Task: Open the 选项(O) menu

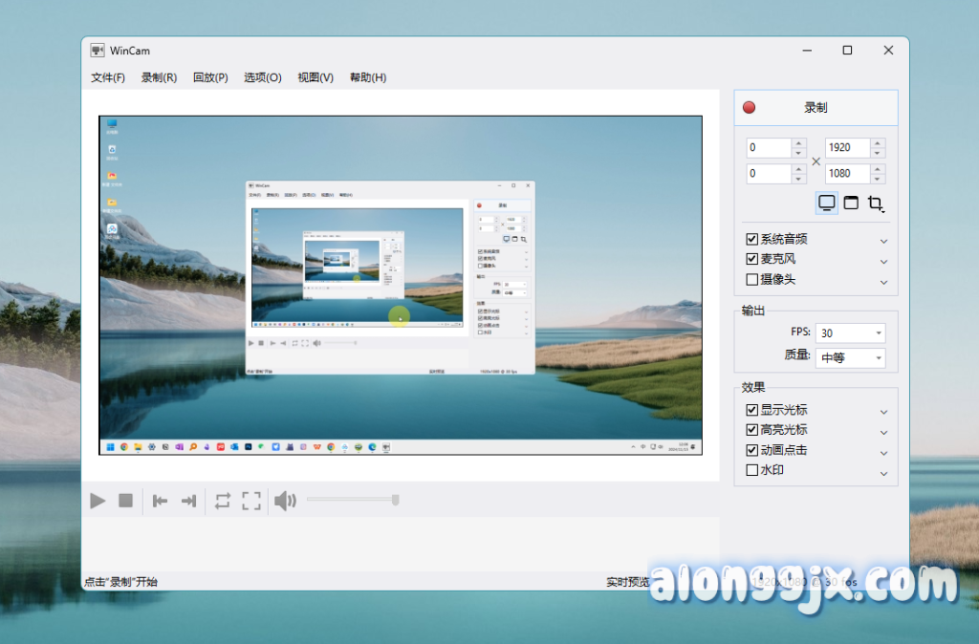Action: (x=262, y=77)
